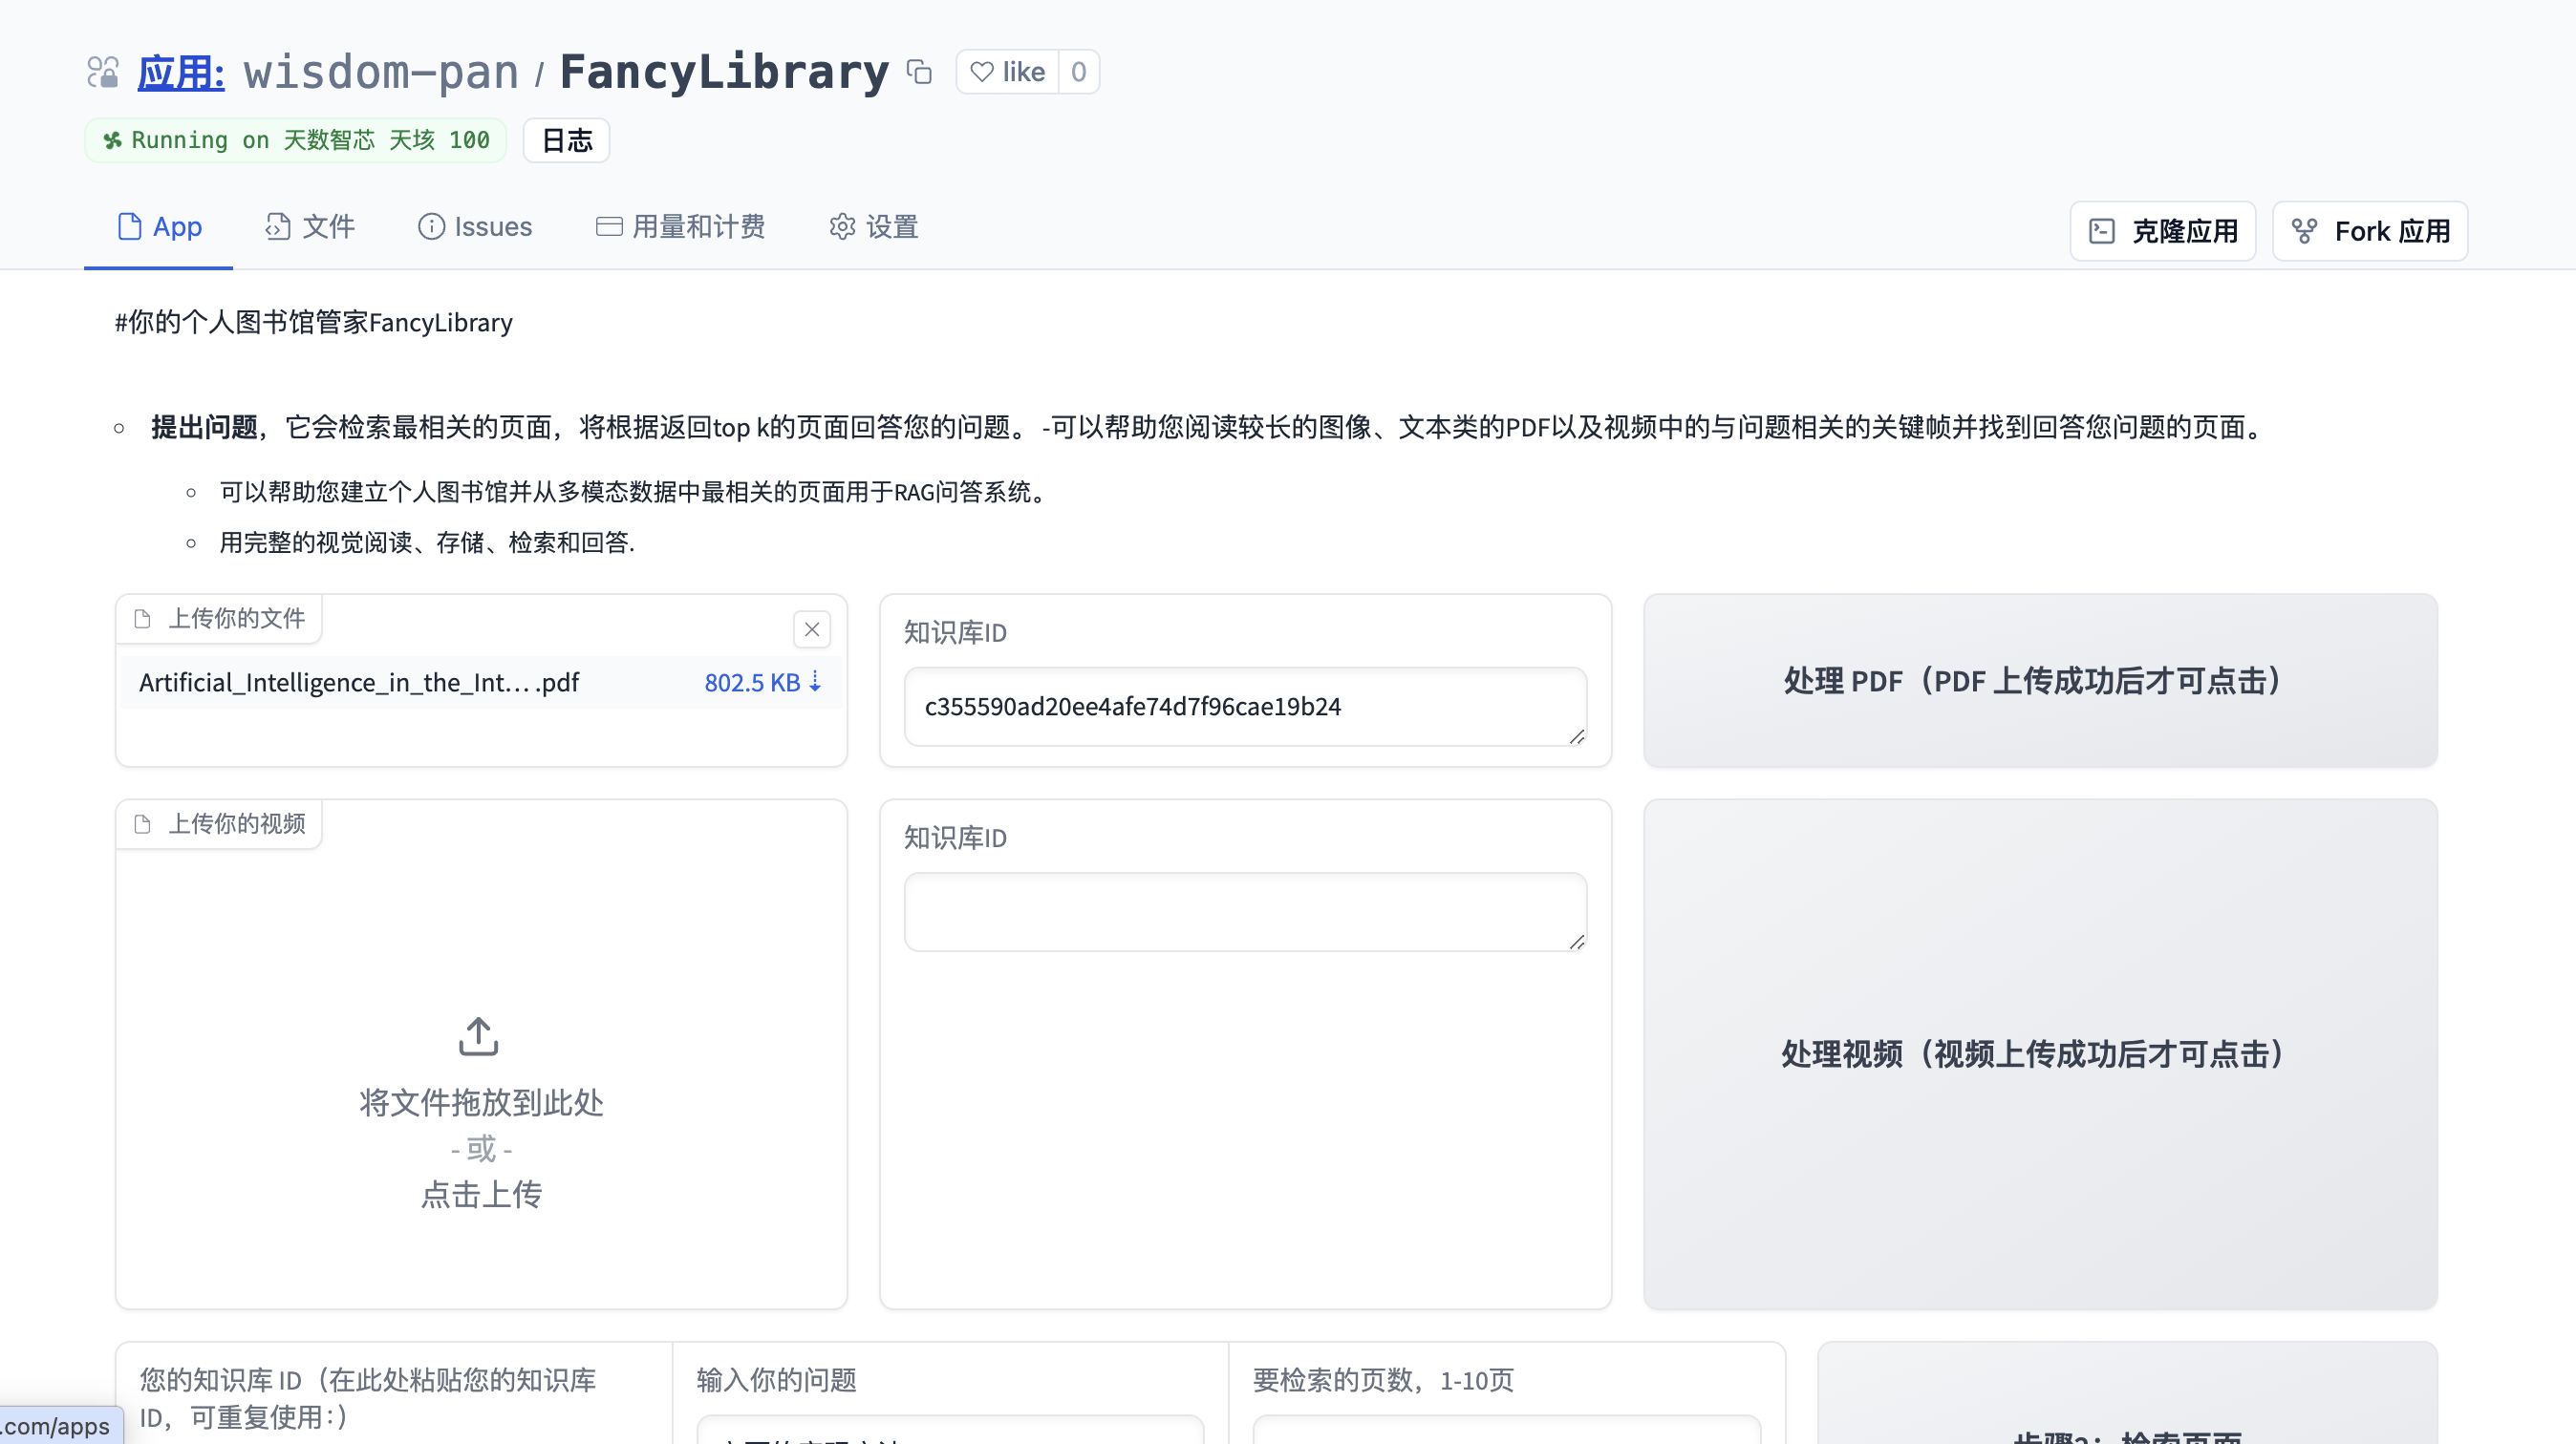Click the 应用: link
This screenshot has width=2576, height=1444.
tap(181, 72)
